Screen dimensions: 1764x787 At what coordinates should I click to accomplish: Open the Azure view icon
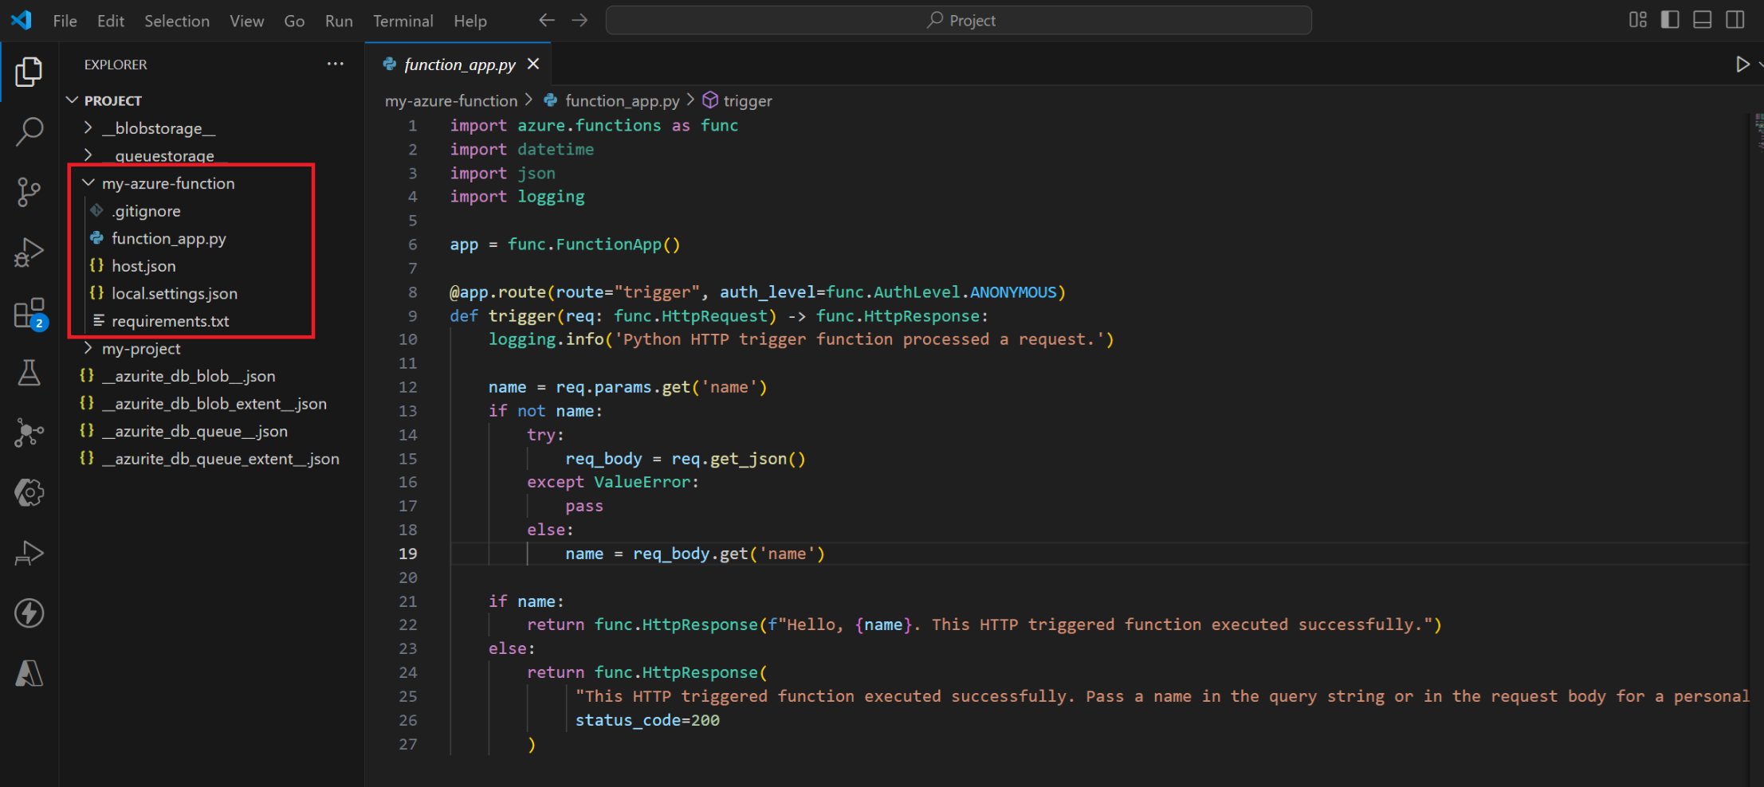click(x=29, y=674)
